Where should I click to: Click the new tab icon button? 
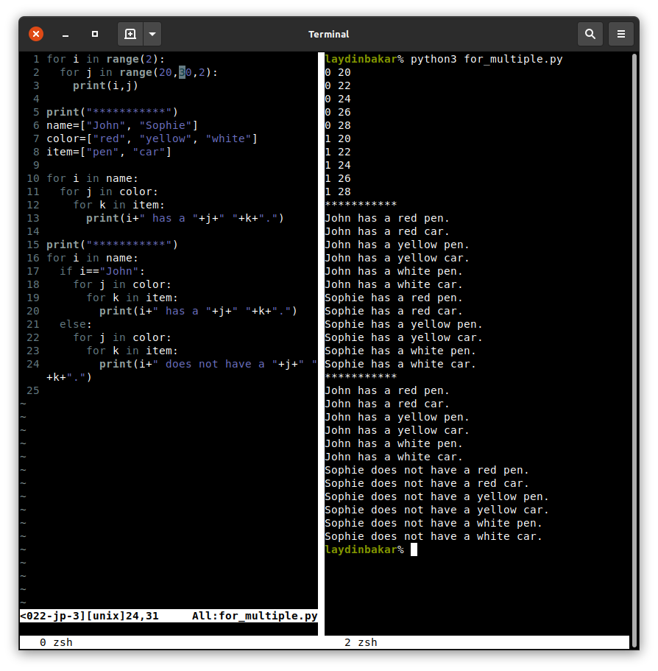pos(130,34)
